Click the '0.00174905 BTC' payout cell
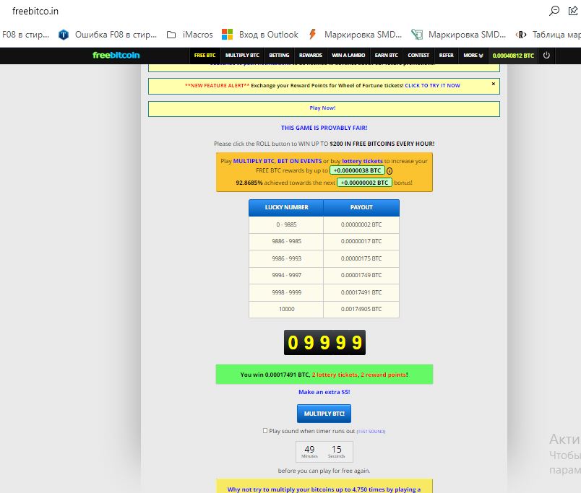581x493 pixels. [361, 309]
